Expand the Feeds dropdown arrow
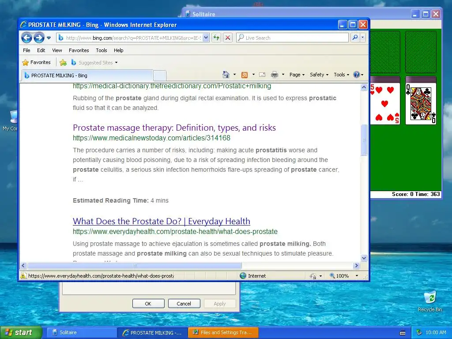The width and height of the screenshot is (452, 339). [253, 75]
